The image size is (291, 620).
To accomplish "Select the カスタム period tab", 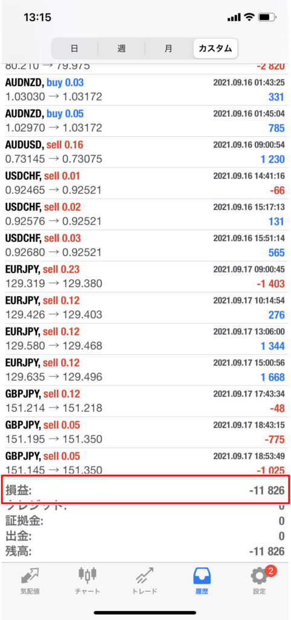I will click(x=215, y=48).
